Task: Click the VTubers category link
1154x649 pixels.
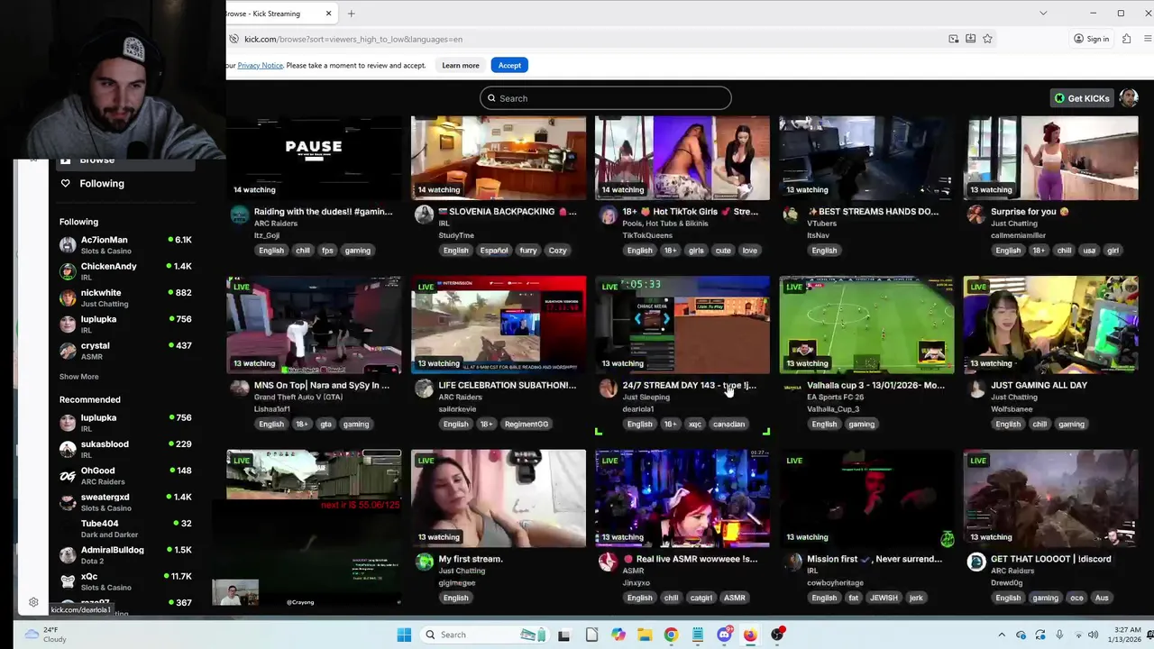Action: click(x=822, y=224)
